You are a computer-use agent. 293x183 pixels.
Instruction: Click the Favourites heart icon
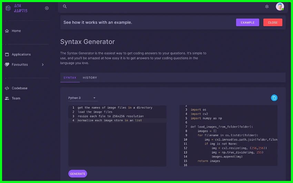[x=7, y=64]
